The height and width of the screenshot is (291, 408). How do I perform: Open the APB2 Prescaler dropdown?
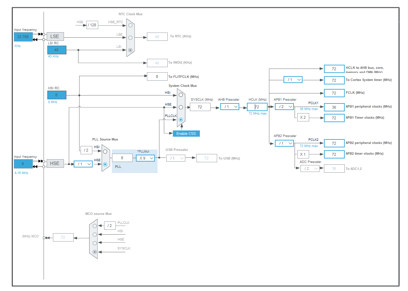click(284, 143)
